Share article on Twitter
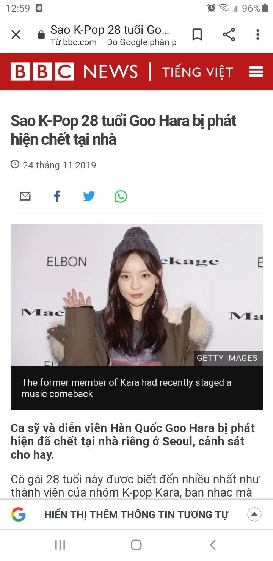 pyautogui.click(x=89, y=196)
